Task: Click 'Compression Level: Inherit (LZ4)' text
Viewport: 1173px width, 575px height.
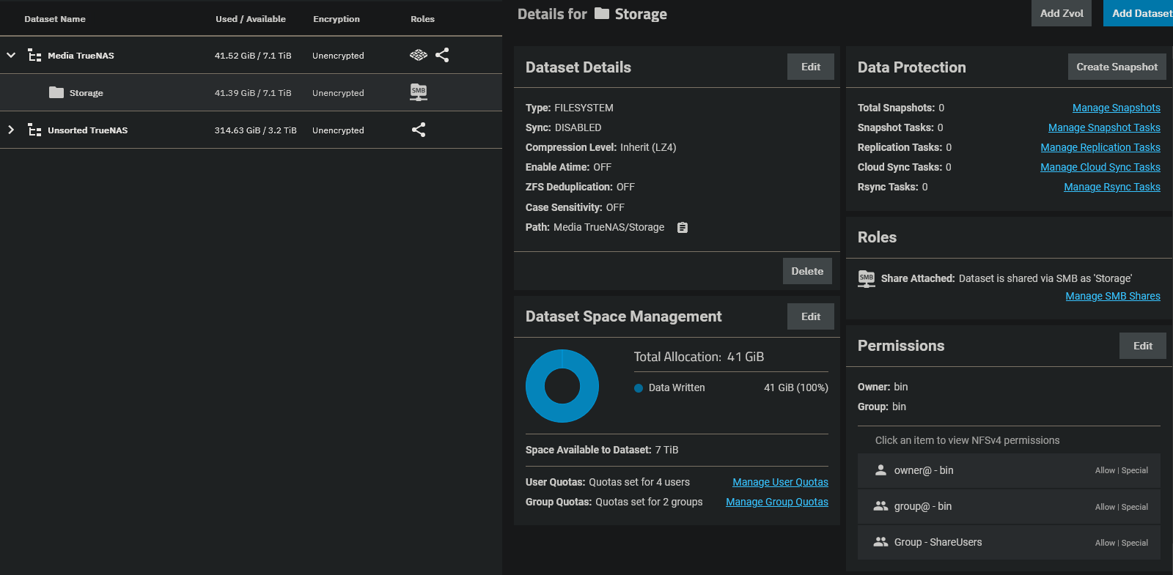Action: click(600, 147)
